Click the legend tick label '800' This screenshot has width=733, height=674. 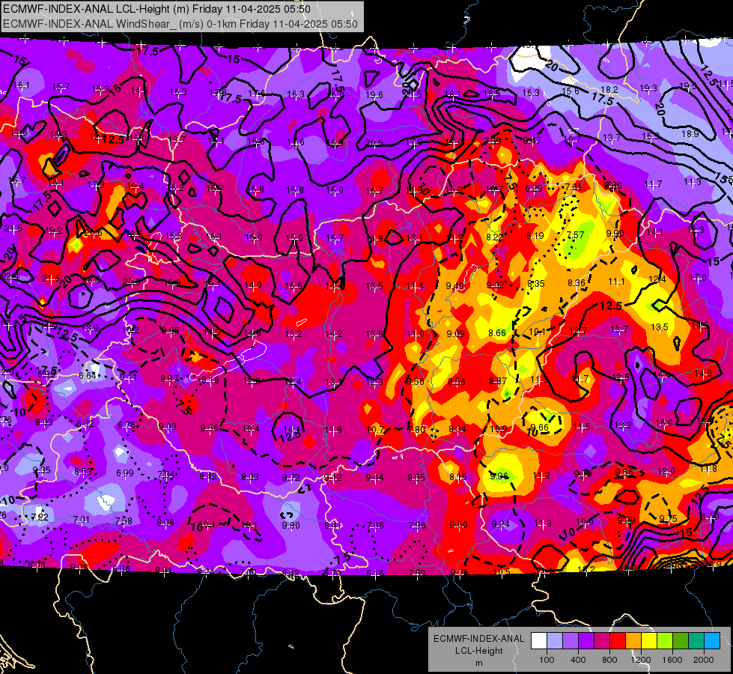click(x=609, y=660)
